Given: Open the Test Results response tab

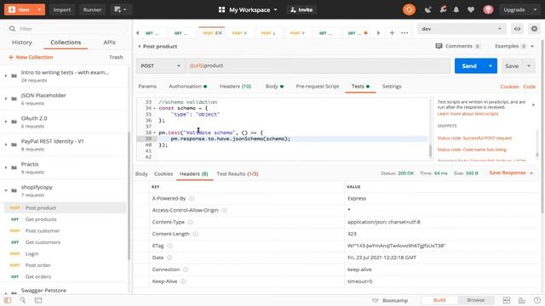Looking at the screenshot, I should coord(238,173).
